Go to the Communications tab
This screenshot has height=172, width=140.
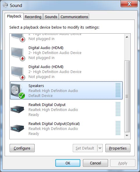tap(74, 17)
